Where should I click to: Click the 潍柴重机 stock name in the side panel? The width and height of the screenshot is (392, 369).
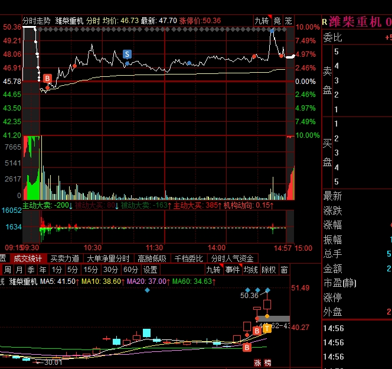(355, 21)
